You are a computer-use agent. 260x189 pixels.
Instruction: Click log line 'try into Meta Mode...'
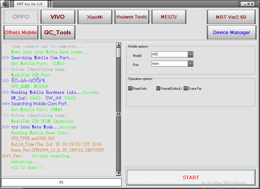[x=35, y=127]
